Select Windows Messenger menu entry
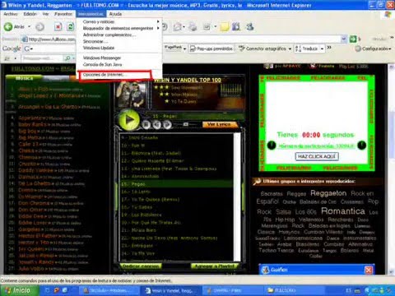Viewport: 395px width, 296px height. pyautogui.click(x=119, y=58)
